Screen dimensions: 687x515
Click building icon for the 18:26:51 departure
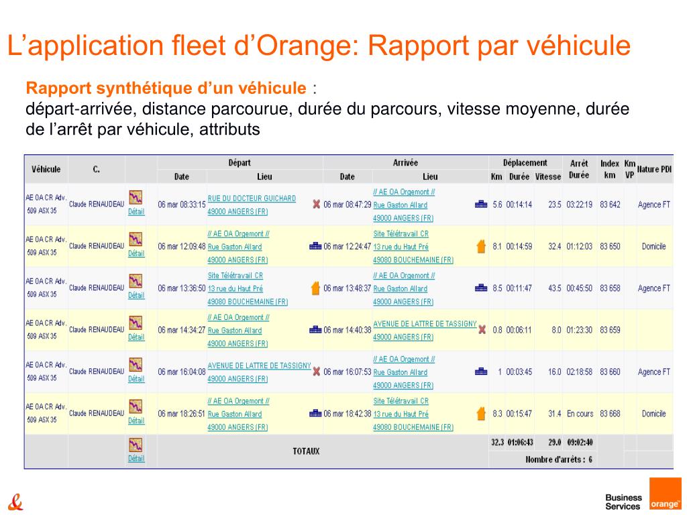click(x=315, y=413)
